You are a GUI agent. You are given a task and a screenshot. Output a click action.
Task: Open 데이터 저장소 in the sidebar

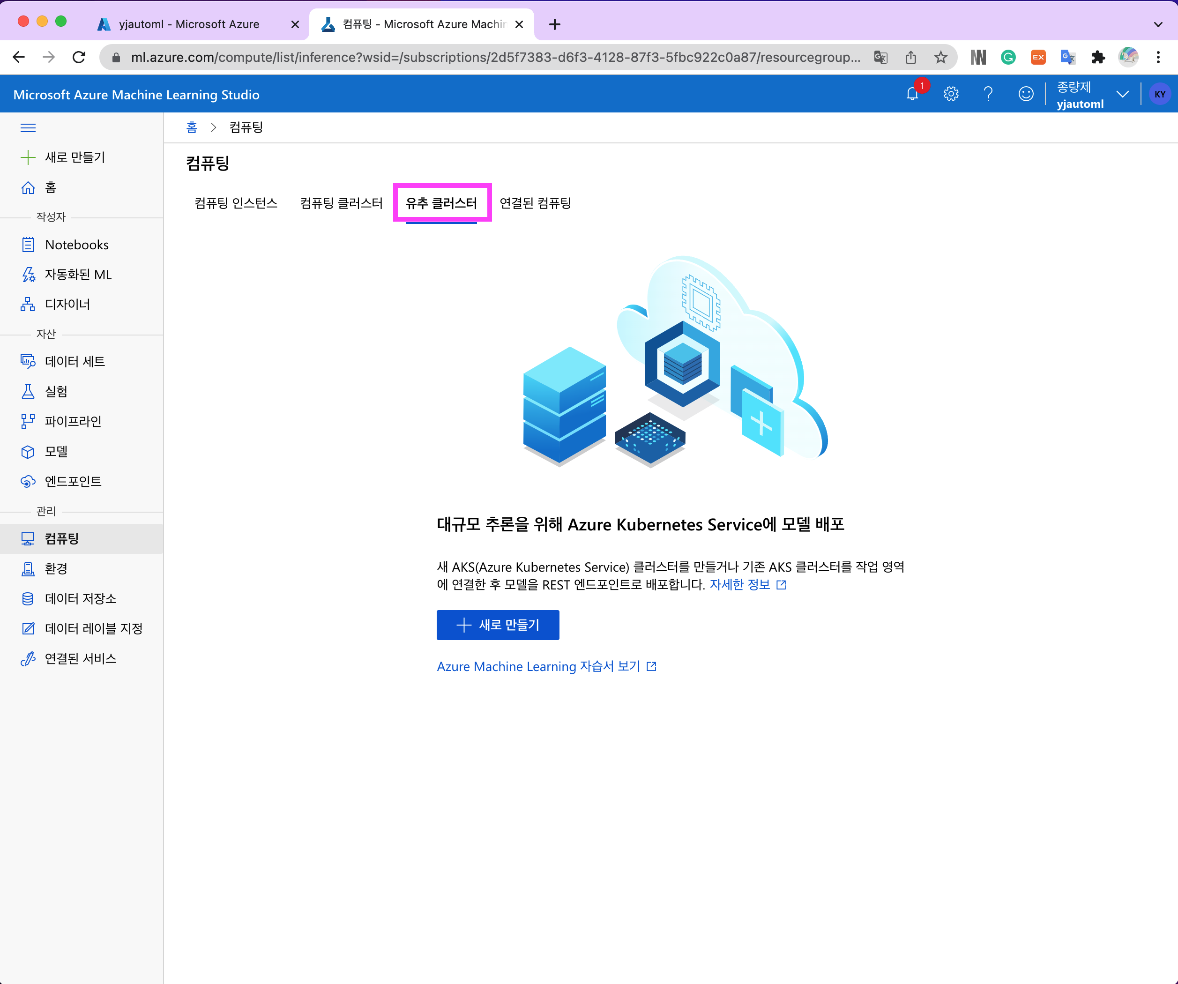[x=82, y=598]
